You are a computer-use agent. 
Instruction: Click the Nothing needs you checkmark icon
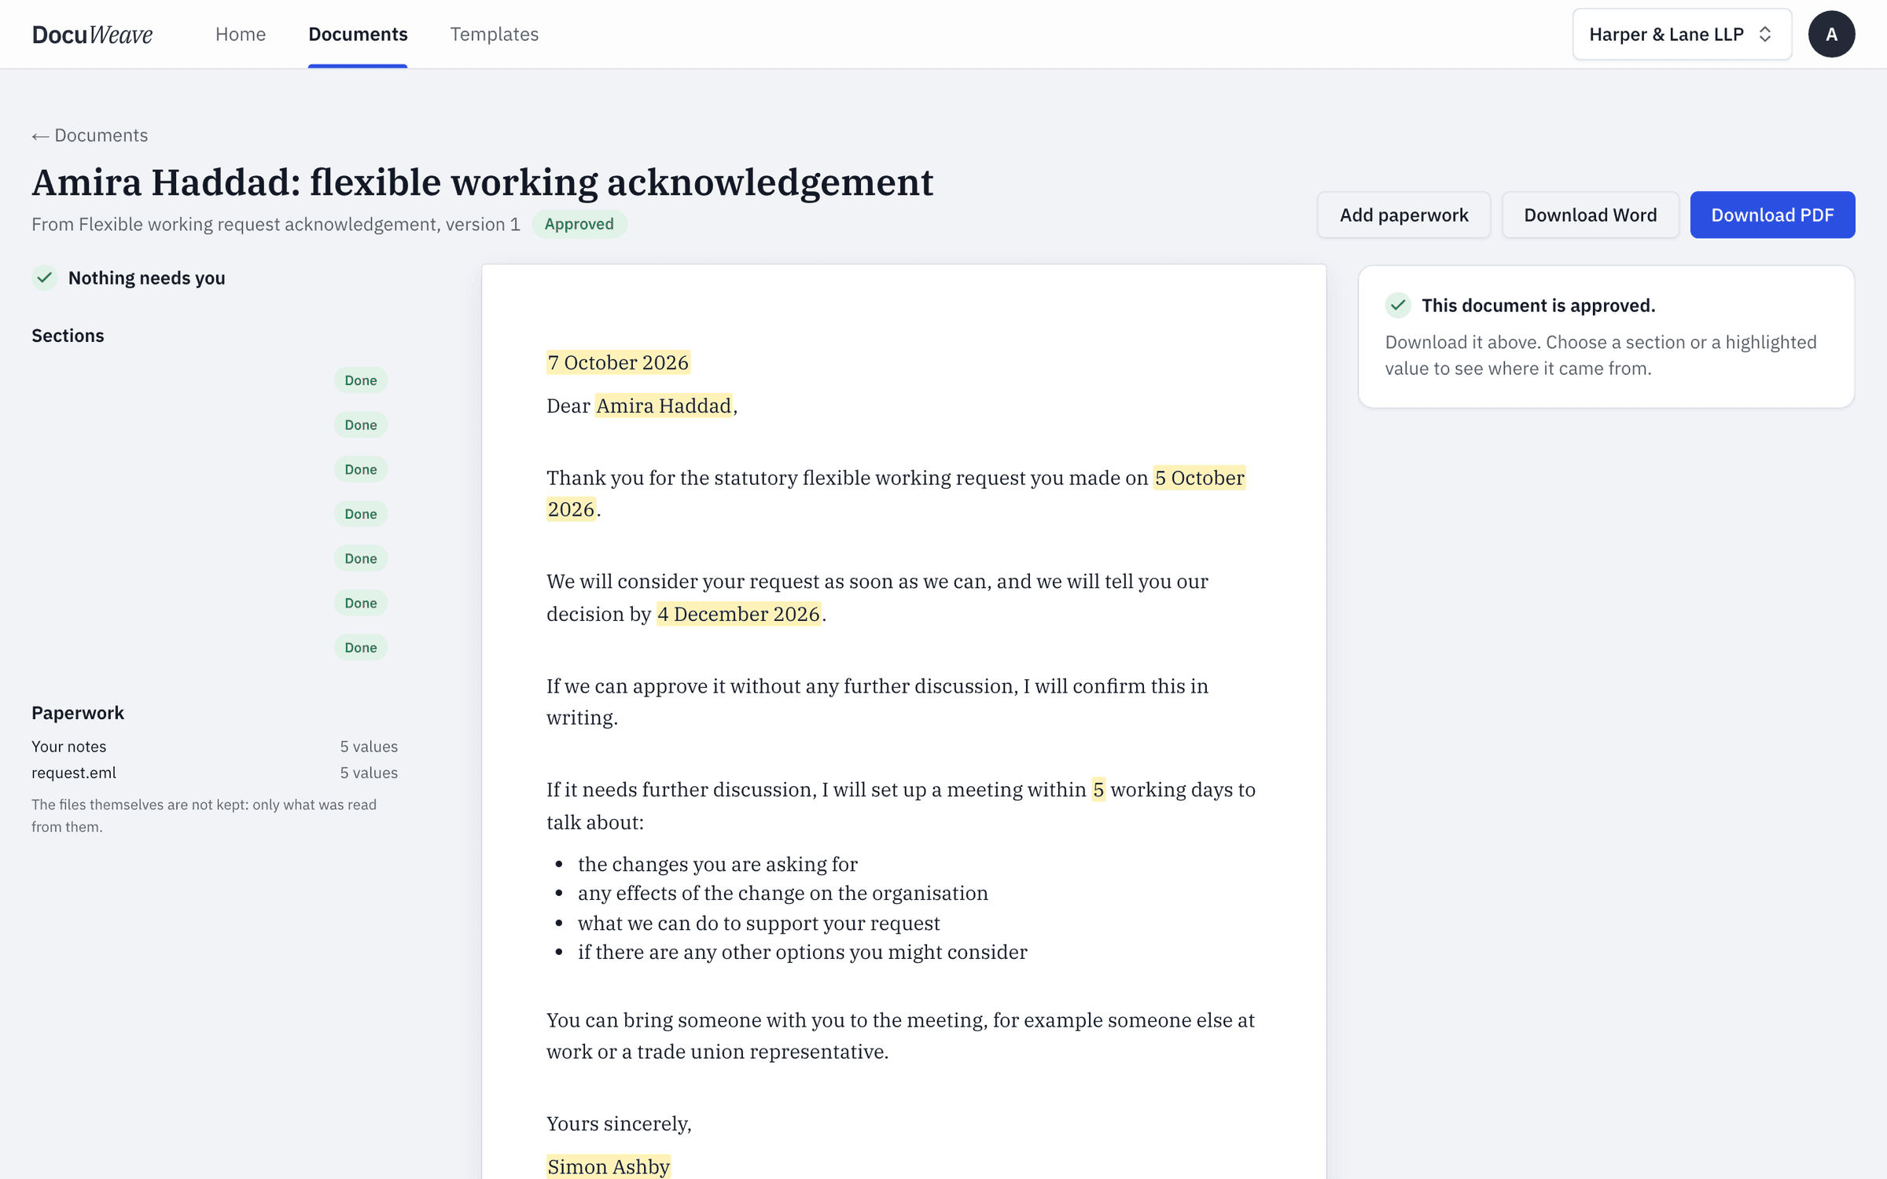pyautogui.click(x=45, y=277)
